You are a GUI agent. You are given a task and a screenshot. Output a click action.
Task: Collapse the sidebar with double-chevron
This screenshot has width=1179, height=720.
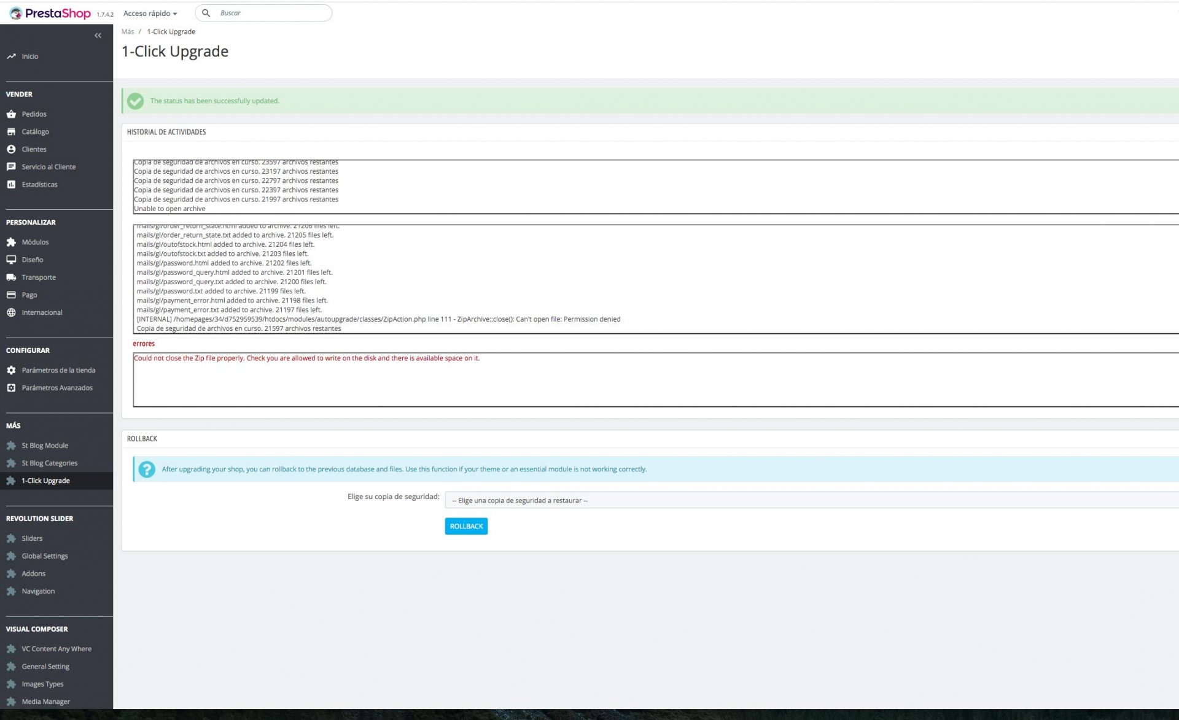pos(98,36)
